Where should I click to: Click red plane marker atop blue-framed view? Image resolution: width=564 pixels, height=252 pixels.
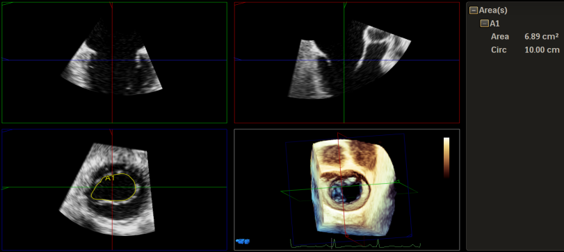pyautogui.click(x=111, y=132)
